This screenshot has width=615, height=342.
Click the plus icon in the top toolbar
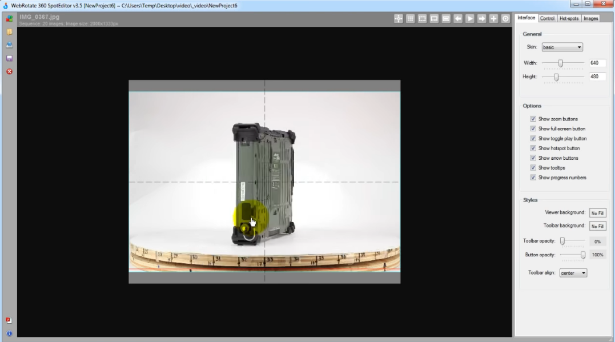click(x=494, y=19)
